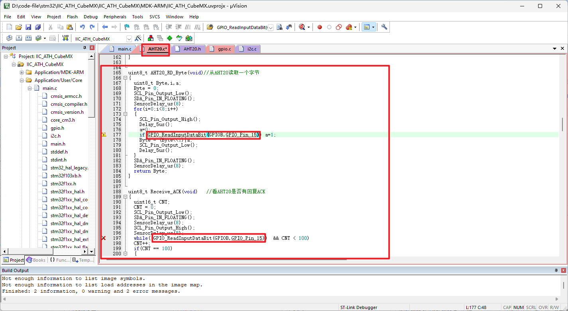Switch to the Books panel

coord(36,260)
